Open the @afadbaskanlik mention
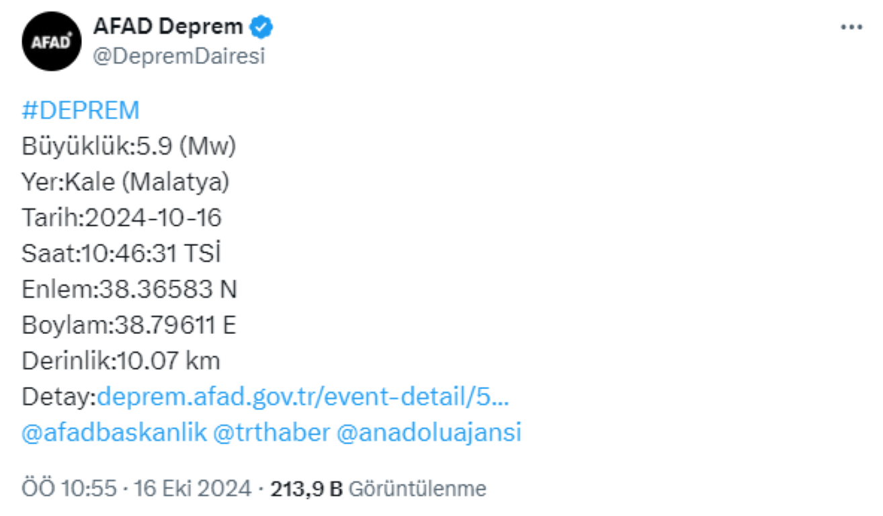The height and width of the screenshot is (516, 883). coord(114,433)
